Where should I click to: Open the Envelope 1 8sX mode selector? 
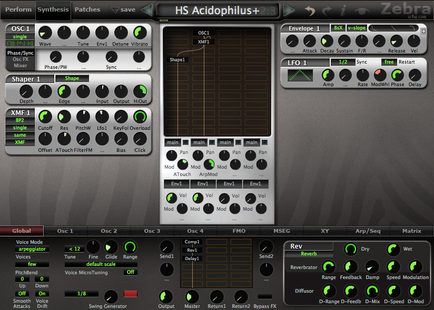tap(338, 28)
